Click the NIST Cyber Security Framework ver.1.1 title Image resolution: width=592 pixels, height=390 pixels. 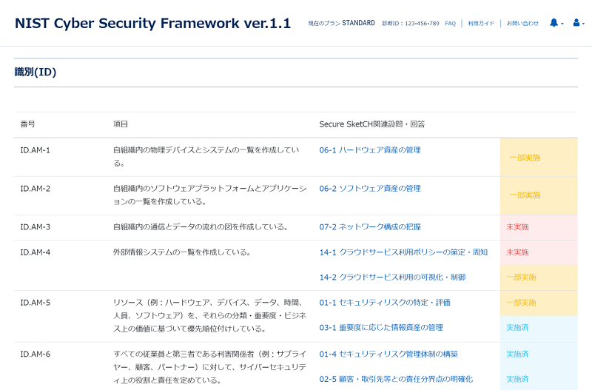pyautogui.click(x=152, y=24)
